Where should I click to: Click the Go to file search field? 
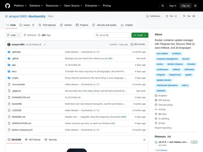[112, 35]
